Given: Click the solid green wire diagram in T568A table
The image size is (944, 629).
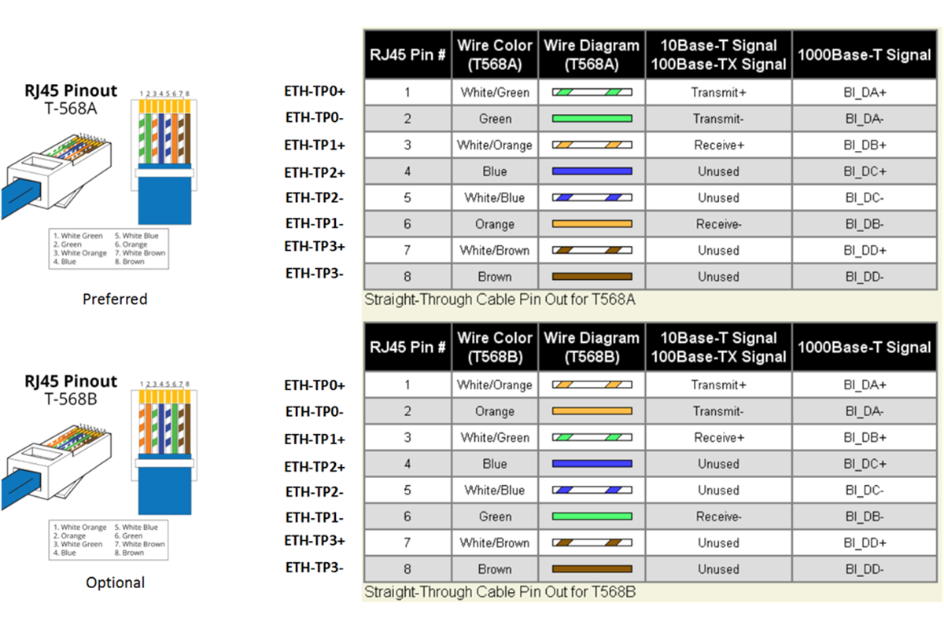Looking at the screenshot, I should pos(592,119).
